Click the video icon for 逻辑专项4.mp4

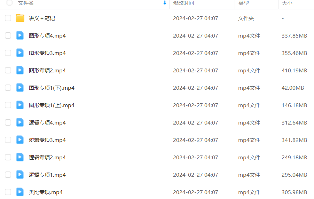click(x=20, y=122)
